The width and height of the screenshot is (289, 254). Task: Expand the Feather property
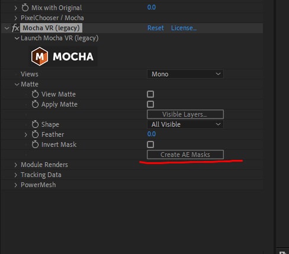point(25,134)
